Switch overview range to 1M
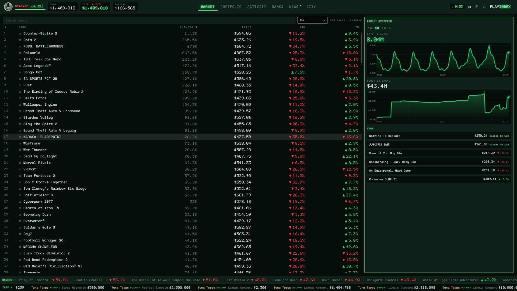517x291 pixels. click(x=384, y=28)
